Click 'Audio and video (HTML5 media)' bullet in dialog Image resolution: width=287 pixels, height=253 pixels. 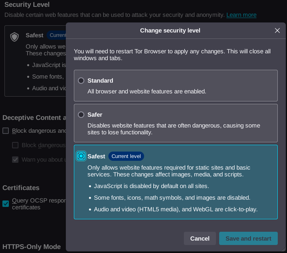(x=176, y=209)
